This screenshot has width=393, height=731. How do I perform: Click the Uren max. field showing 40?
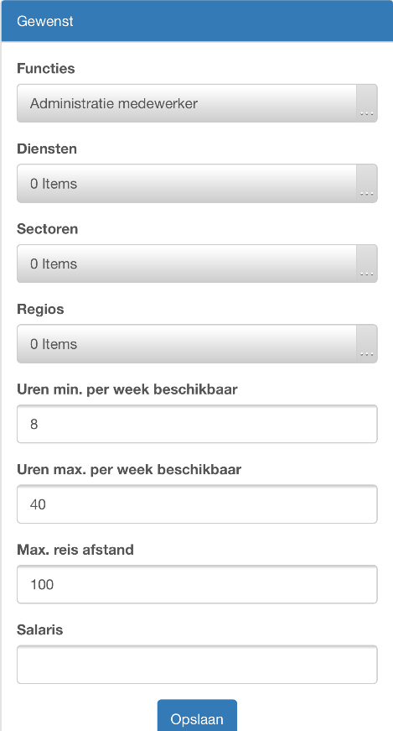coord(198,504)
